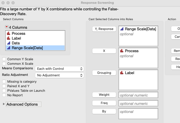Click the red triangle beside 4 Columns
The image size is (180, 123).
coord(7,27)
